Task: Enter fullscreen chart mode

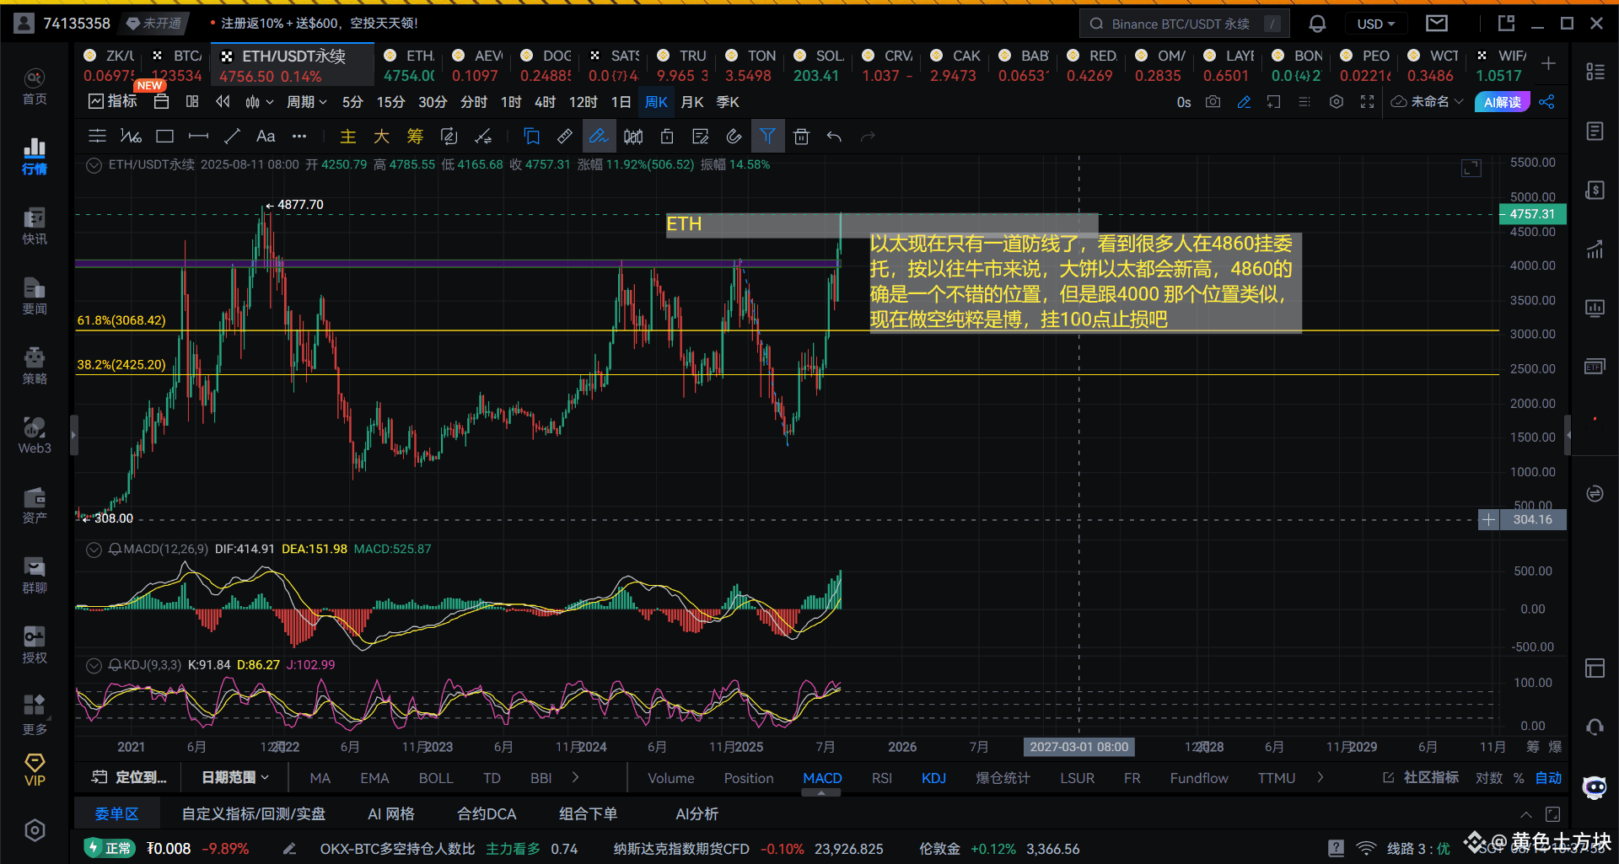Action: [x=1367, y=102]
